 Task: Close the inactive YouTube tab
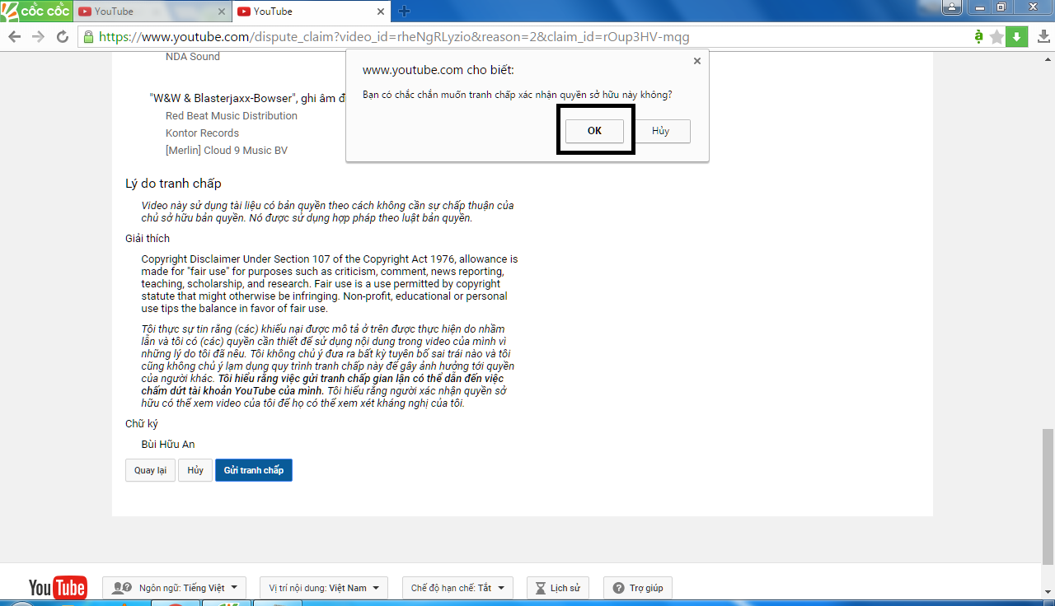point(223,12)
